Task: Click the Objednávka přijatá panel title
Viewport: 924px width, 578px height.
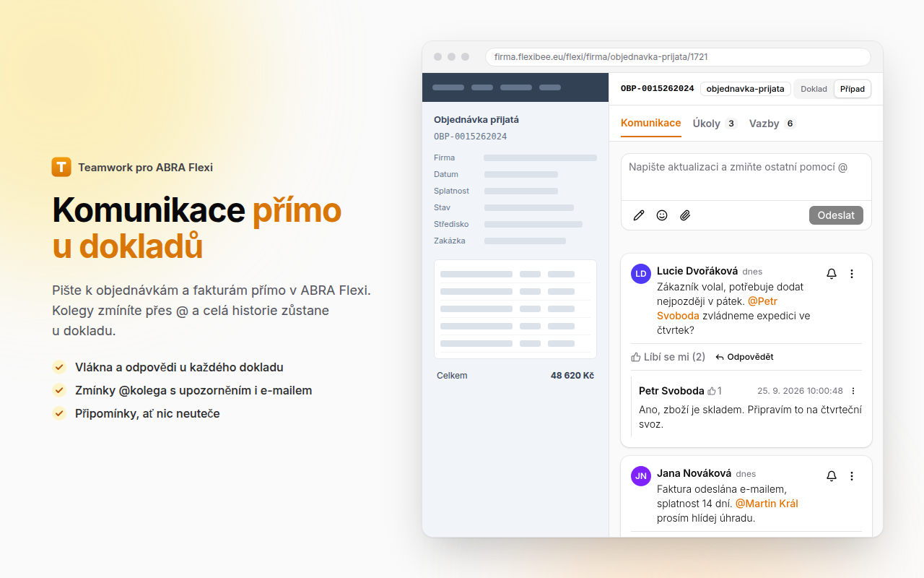Action: click(x=476, y=120)
